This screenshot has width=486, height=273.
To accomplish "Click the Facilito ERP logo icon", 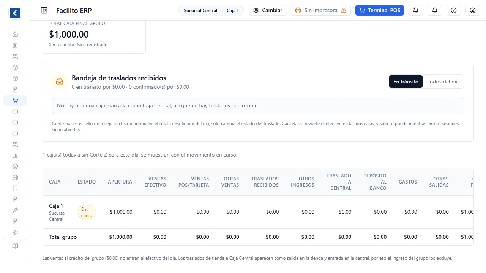I will tap(15, 13).
